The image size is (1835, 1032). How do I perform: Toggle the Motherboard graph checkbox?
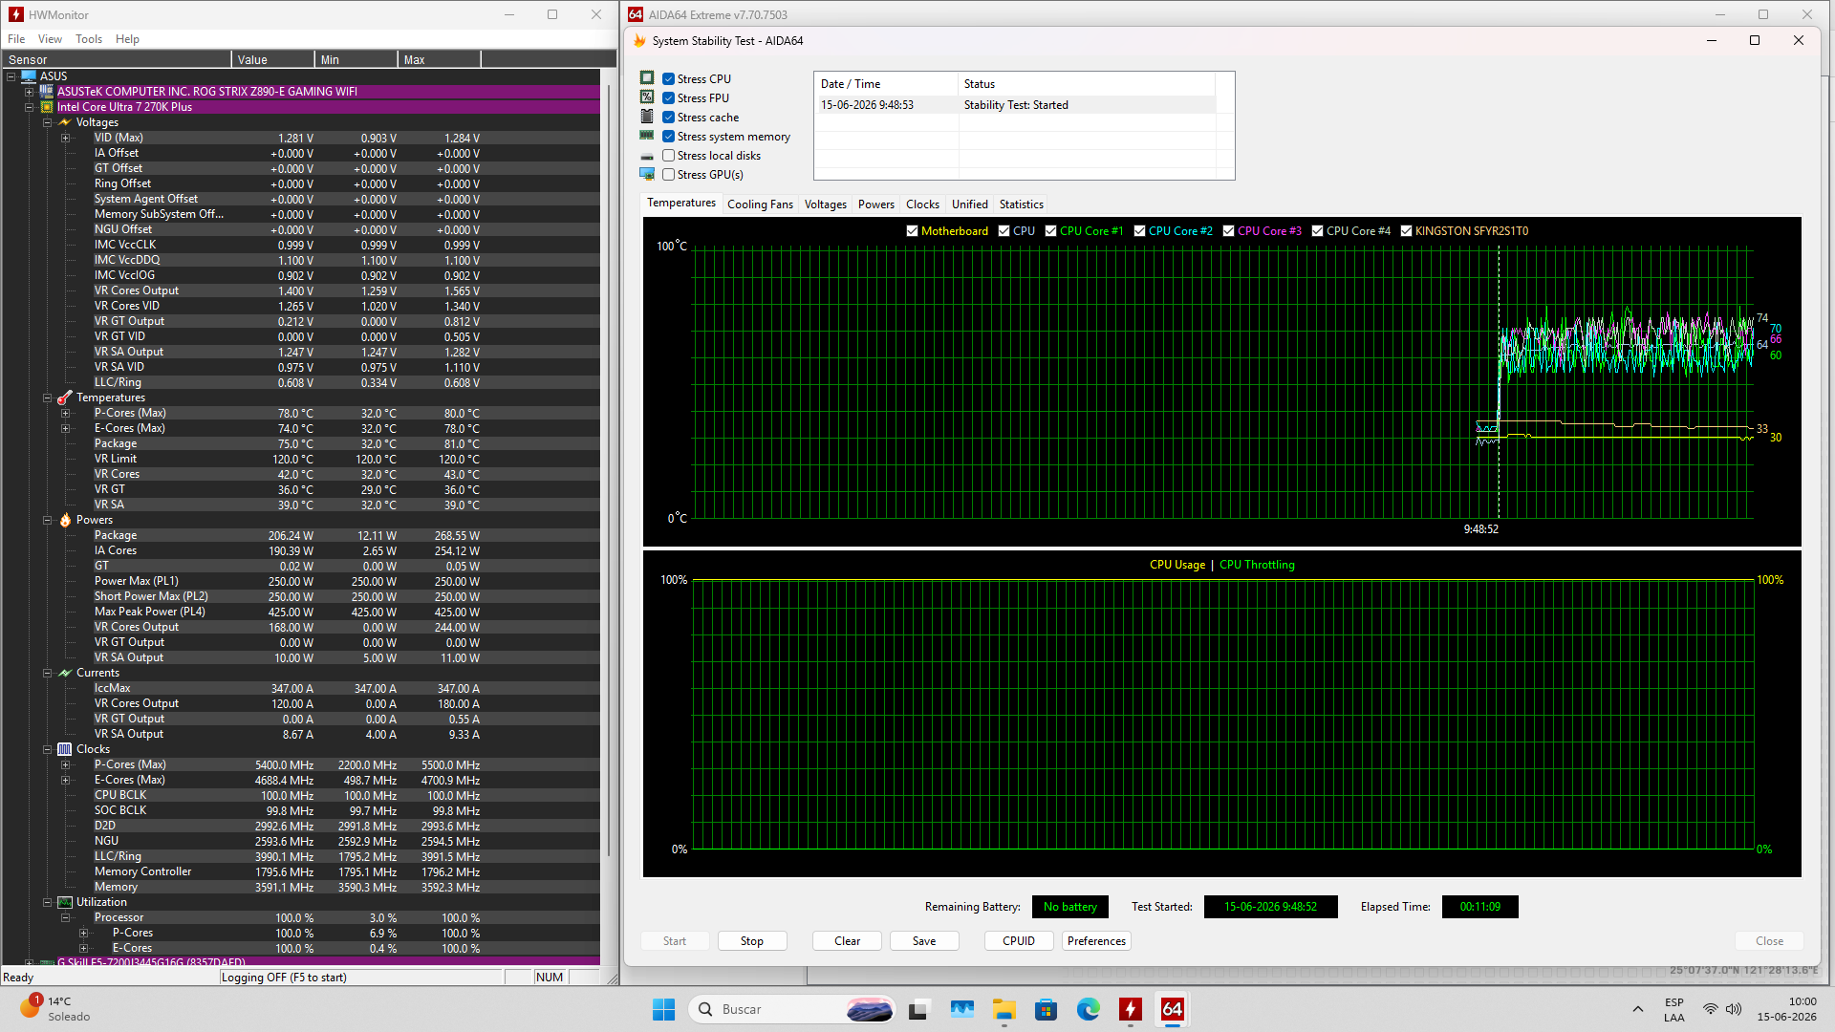[912, 231]
